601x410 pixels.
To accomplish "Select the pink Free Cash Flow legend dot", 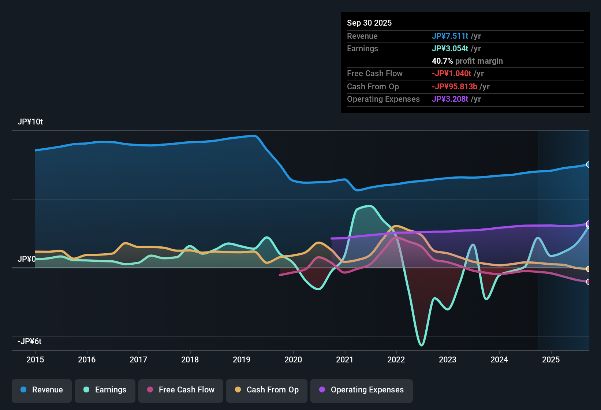I will coord(149,390).
